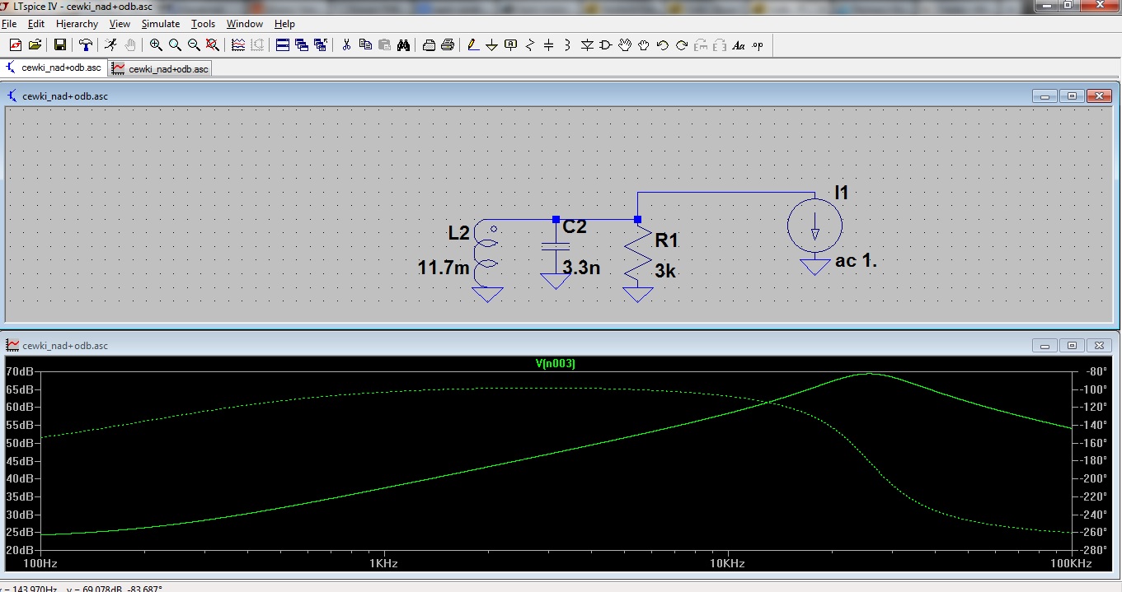
Task: Run the simulation with the running man icon
Action: click(x=110, y=44)
